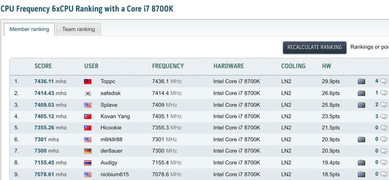Open user profile link for safedisk
This screenshot has width=389, height=180.
(111, 93)
